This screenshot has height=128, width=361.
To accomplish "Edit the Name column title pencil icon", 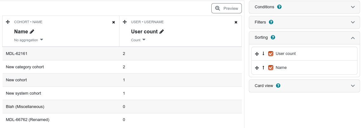I will 32,31.
